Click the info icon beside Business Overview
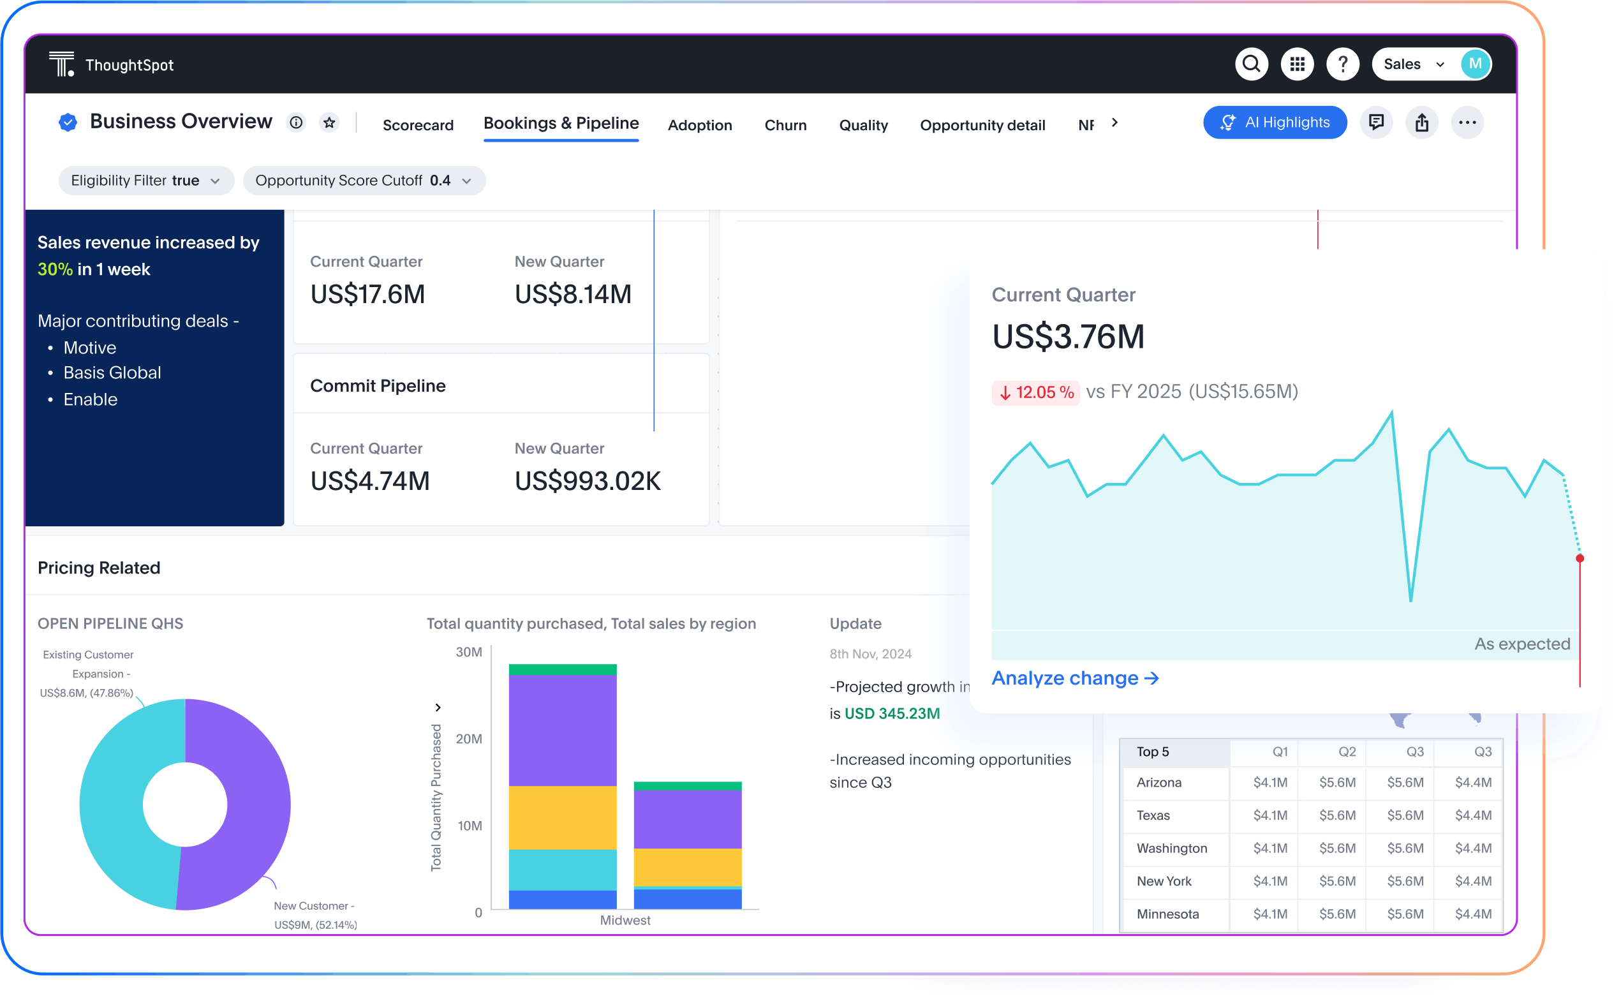The image size is (1621, 1008). click(296, 122)
